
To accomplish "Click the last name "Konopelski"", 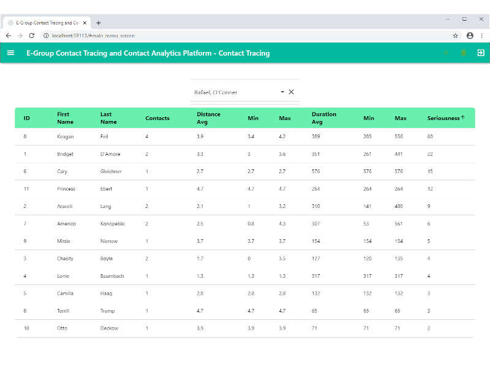I will [113, 224].
